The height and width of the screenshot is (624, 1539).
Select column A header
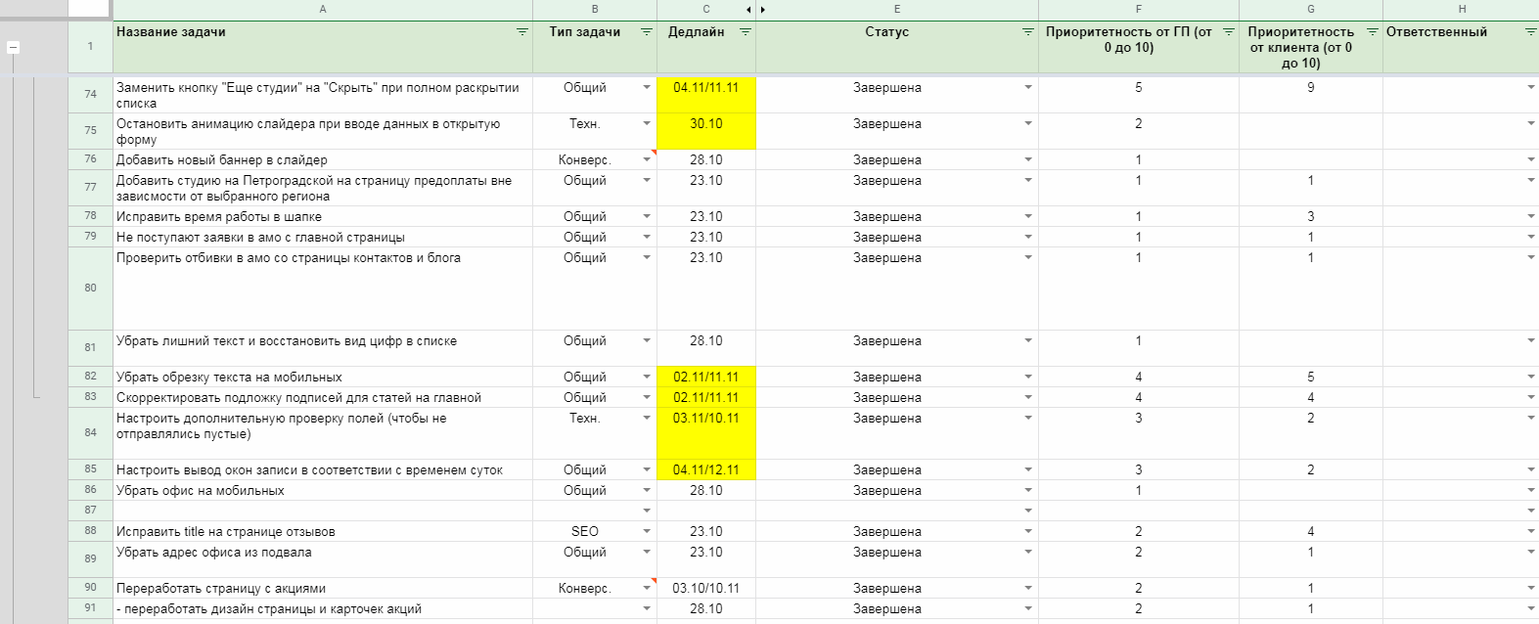(x=323, y=10)
